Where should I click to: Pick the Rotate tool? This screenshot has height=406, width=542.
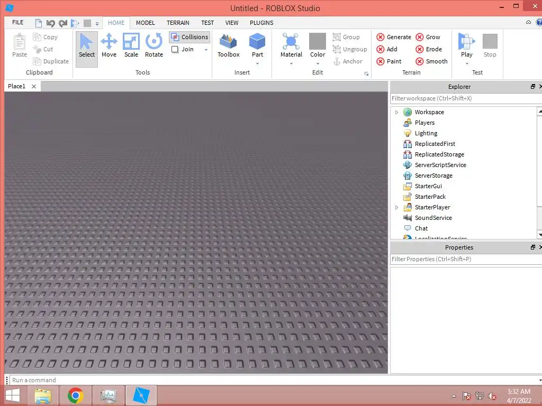point(154,46)
